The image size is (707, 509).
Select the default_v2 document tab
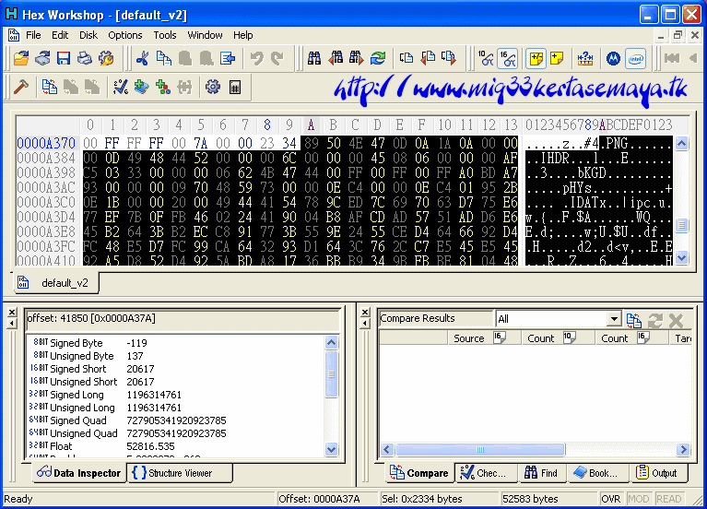pos(55,283)
